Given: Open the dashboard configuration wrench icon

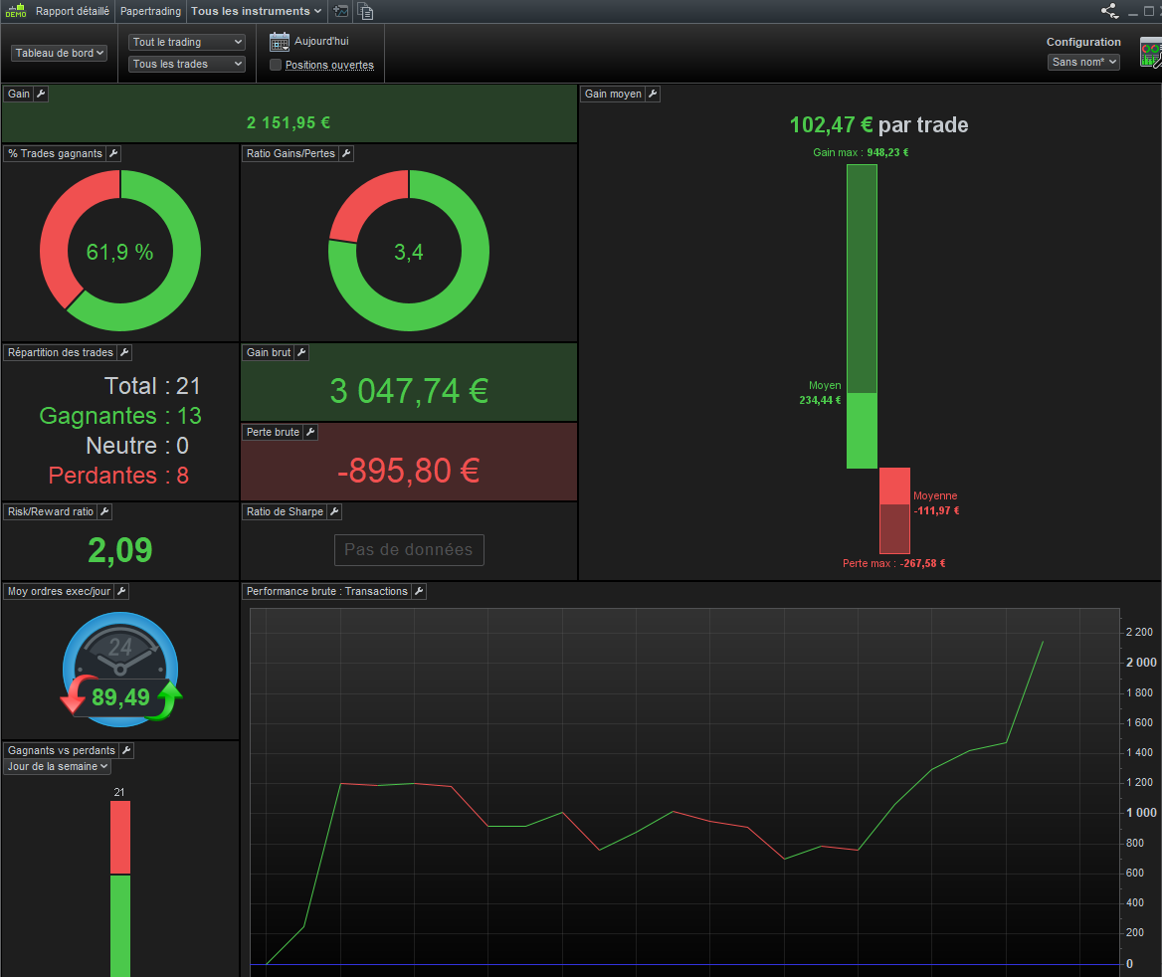Looking at the screenshot, I should point(1150,55).
